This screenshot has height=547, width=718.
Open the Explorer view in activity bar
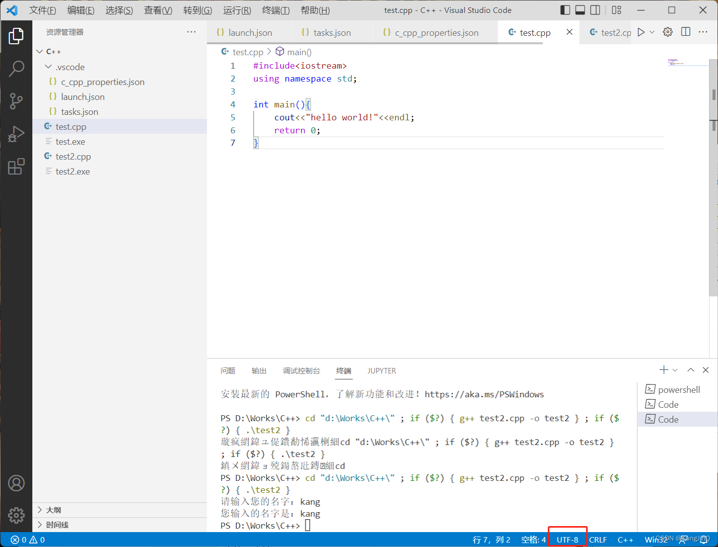[16, 36]
